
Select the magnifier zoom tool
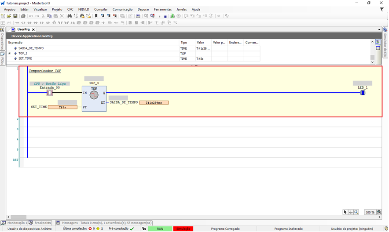click(356, 212)
